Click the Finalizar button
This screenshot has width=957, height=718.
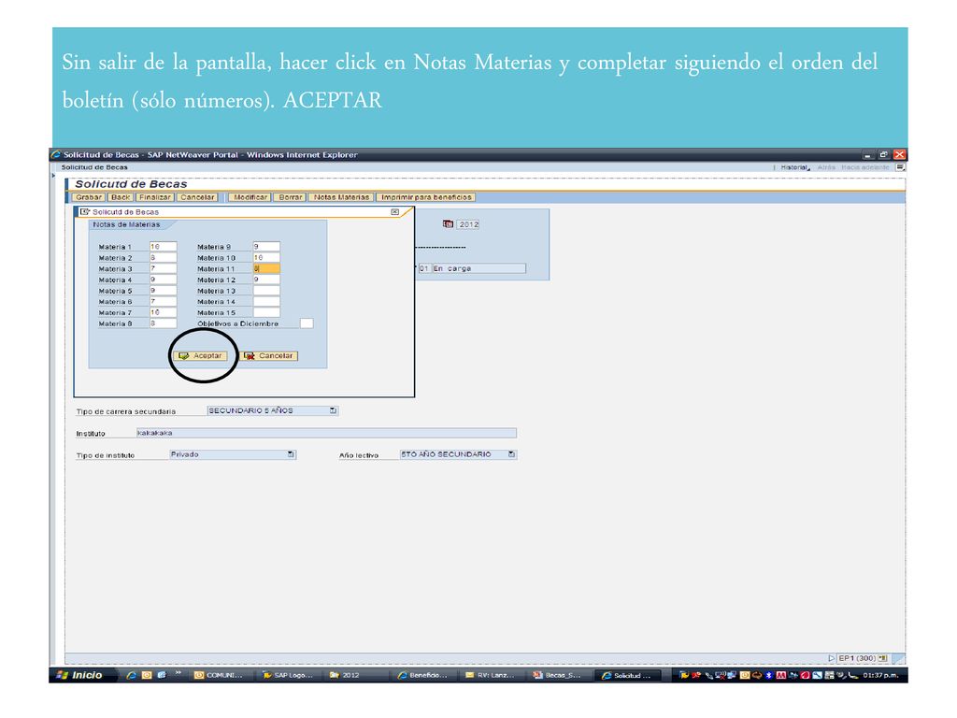(x=154, y=197)
